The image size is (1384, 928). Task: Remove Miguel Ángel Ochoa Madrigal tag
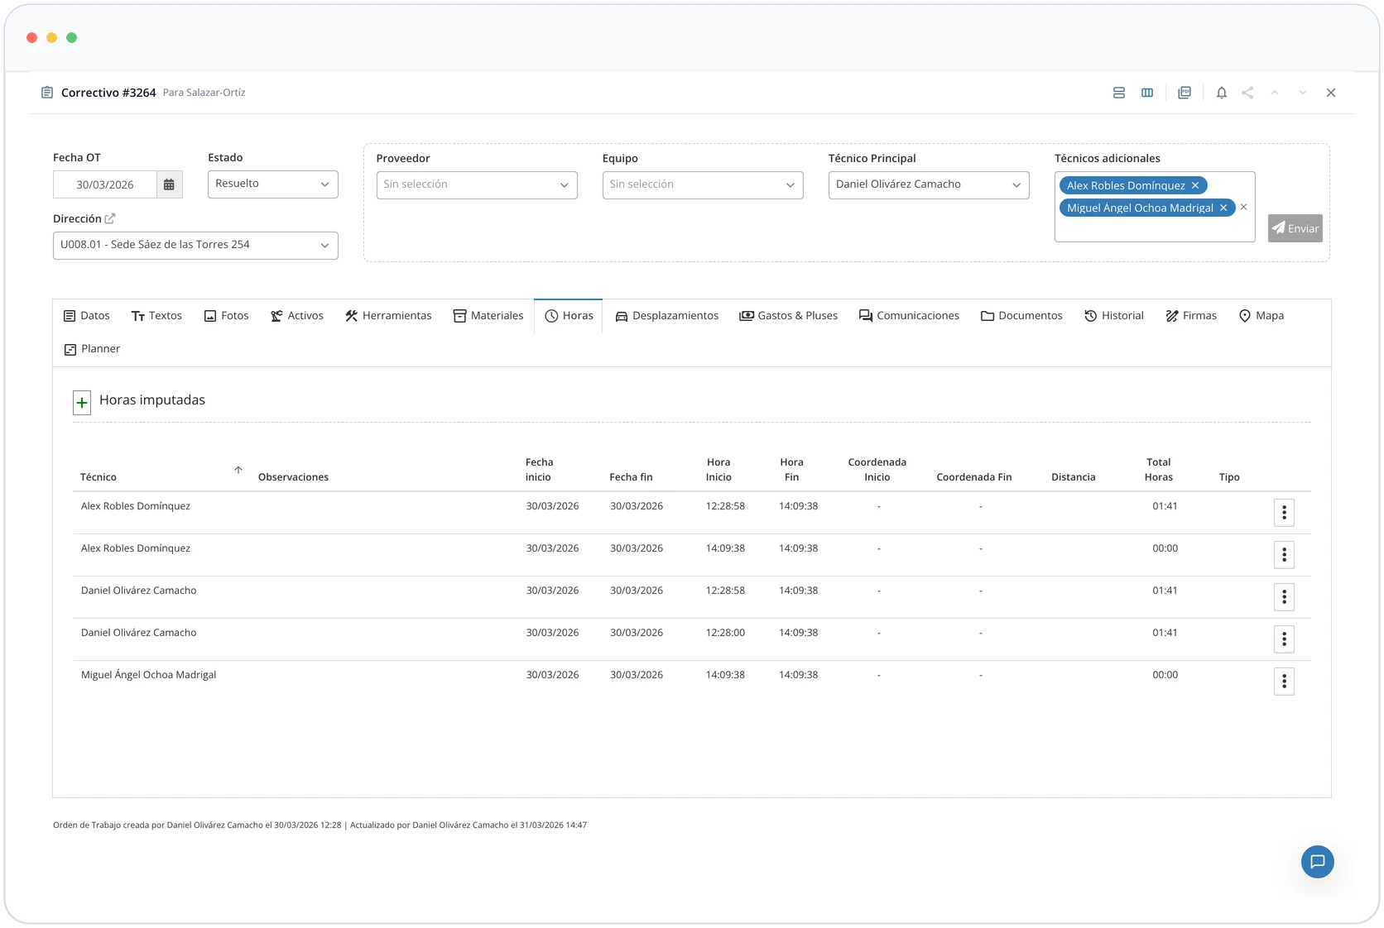click(x=1223, y=208)
